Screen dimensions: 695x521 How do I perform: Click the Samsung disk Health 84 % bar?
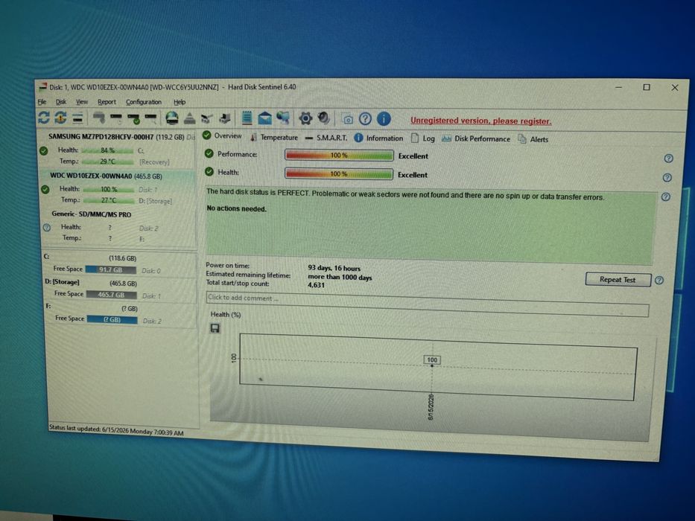pyautogui.click(x=108, y=150)
